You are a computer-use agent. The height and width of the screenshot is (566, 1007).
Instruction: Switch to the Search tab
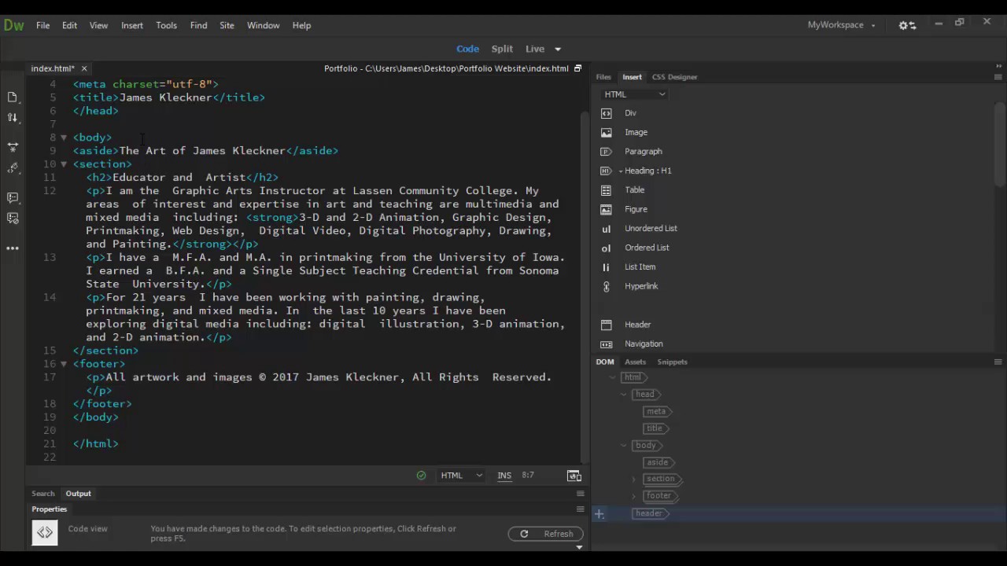click(x=43, y=494)
